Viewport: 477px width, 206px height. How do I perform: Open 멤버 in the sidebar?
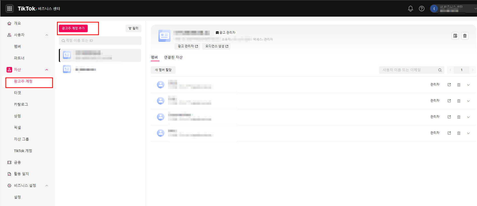point(17,47)
